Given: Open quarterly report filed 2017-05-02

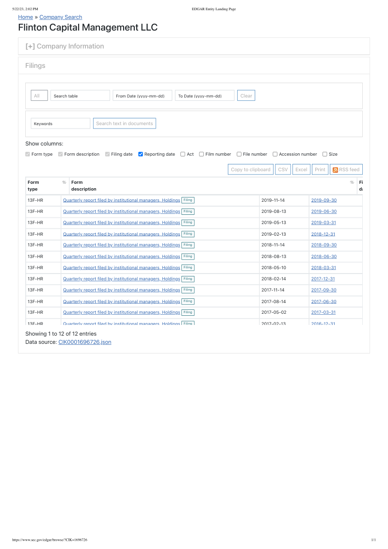Looking at the screenshot, I should point(122,313).
